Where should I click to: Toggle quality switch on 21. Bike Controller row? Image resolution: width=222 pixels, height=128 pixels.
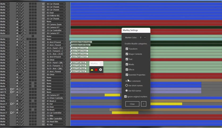pyautogui.click(x=22, y=118)
